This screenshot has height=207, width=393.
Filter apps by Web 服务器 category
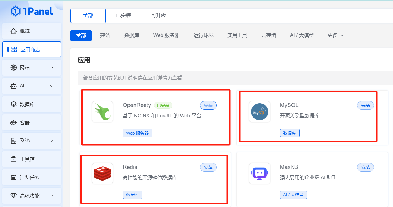point(166,35)
